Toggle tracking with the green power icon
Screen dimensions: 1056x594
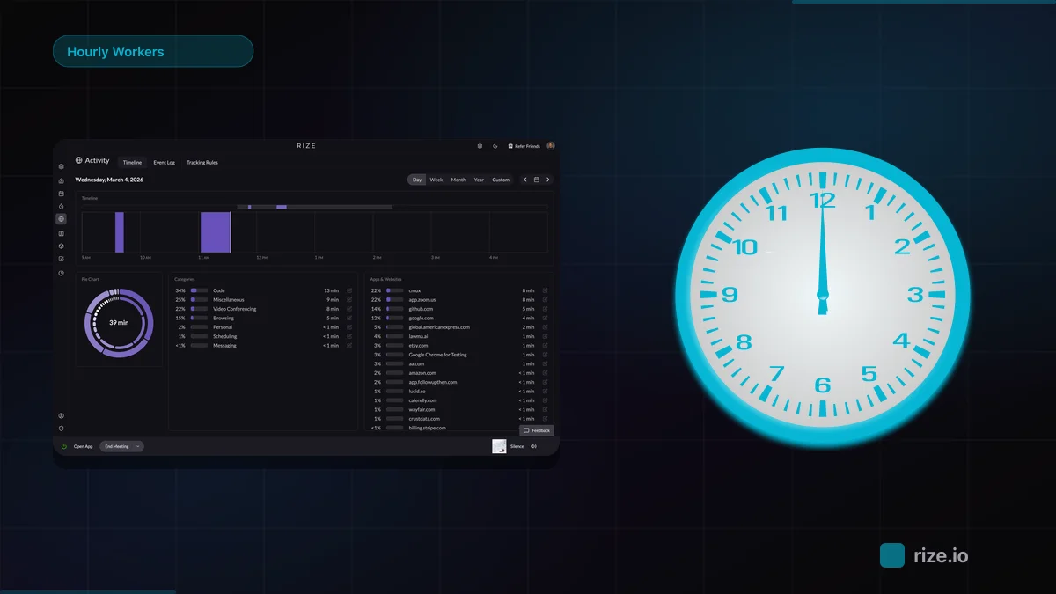(x=65, y=446)
